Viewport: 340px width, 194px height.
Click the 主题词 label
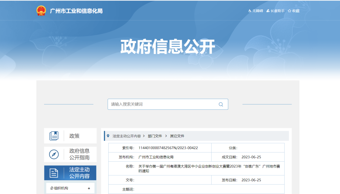click(128, 189)
